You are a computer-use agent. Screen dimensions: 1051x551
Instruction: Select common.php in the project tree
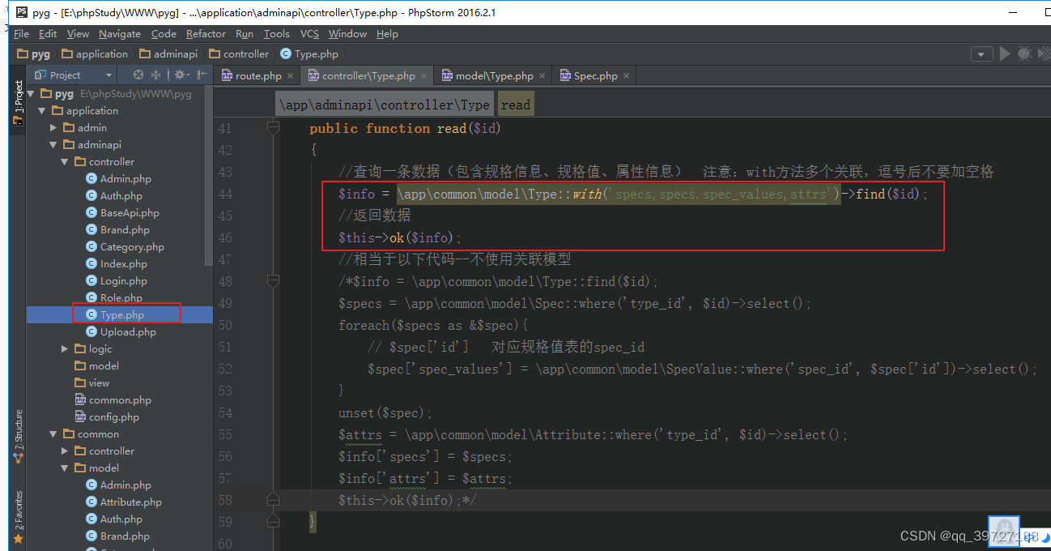[x=113, y=400]
